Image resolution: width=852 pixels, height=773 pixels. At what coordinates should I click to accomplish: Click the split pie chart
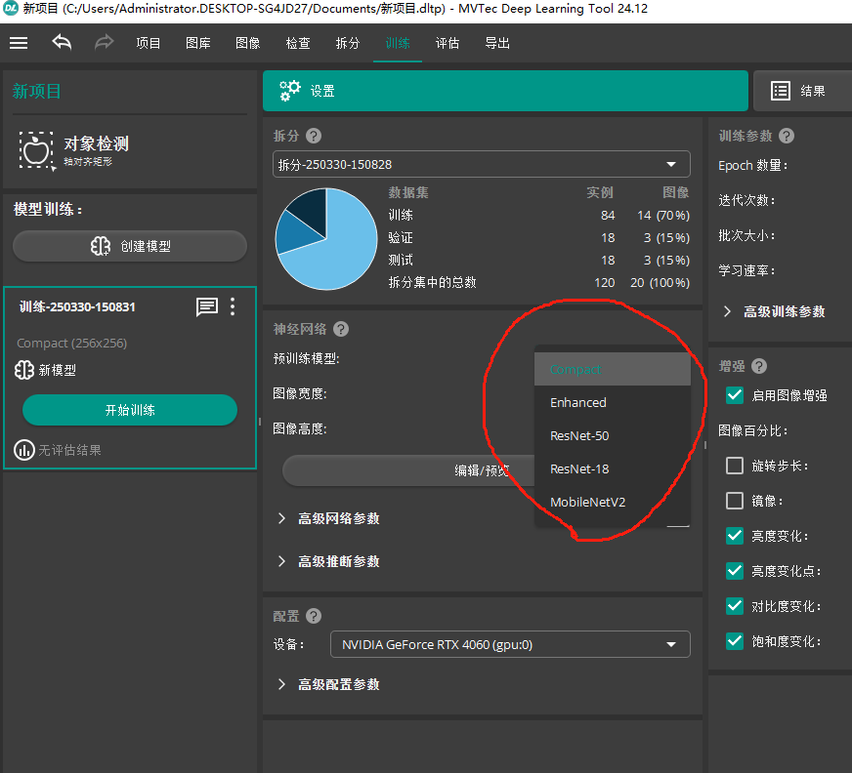326,239
